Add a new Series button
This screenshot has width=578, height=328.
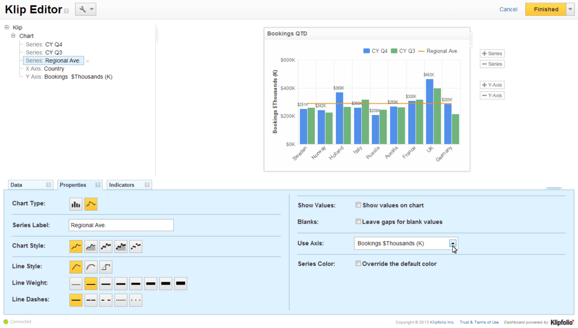(492, 54)
